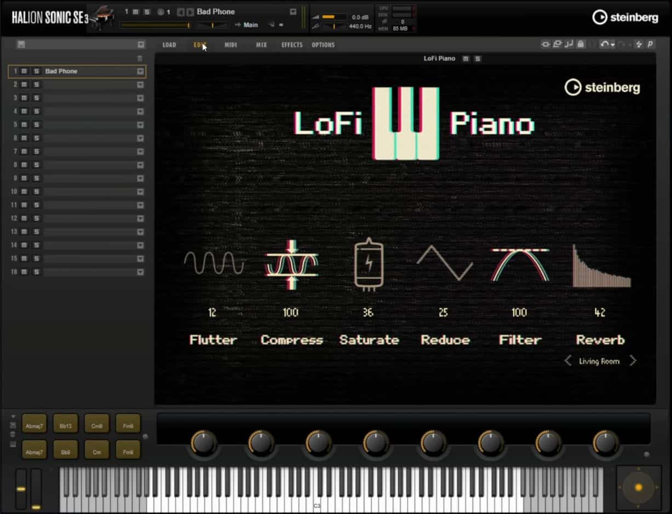Image resolution: width=672 pixels, height=514 pixels.
Task: Open the dropdown arrow for slot 5
Action: [141, 125]
